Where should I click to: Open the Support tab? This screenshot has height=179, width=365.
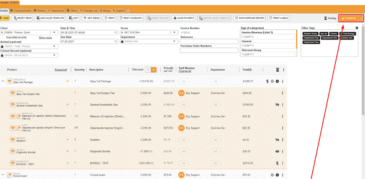pyautogui.click(x=119, y=11)
